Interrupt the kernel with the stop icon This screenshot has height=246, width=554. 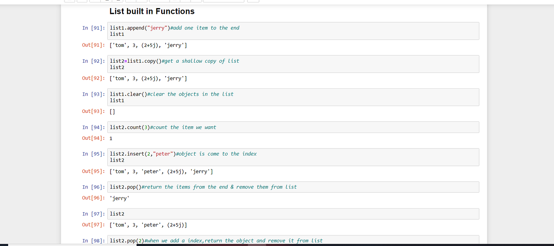174,1
